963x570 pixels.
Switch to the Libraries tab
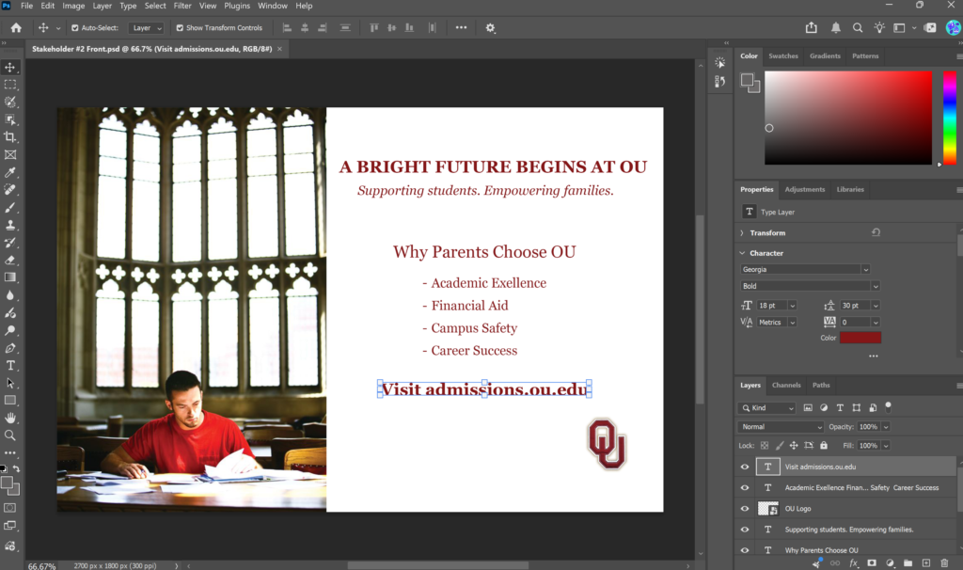tap(850, 189)
